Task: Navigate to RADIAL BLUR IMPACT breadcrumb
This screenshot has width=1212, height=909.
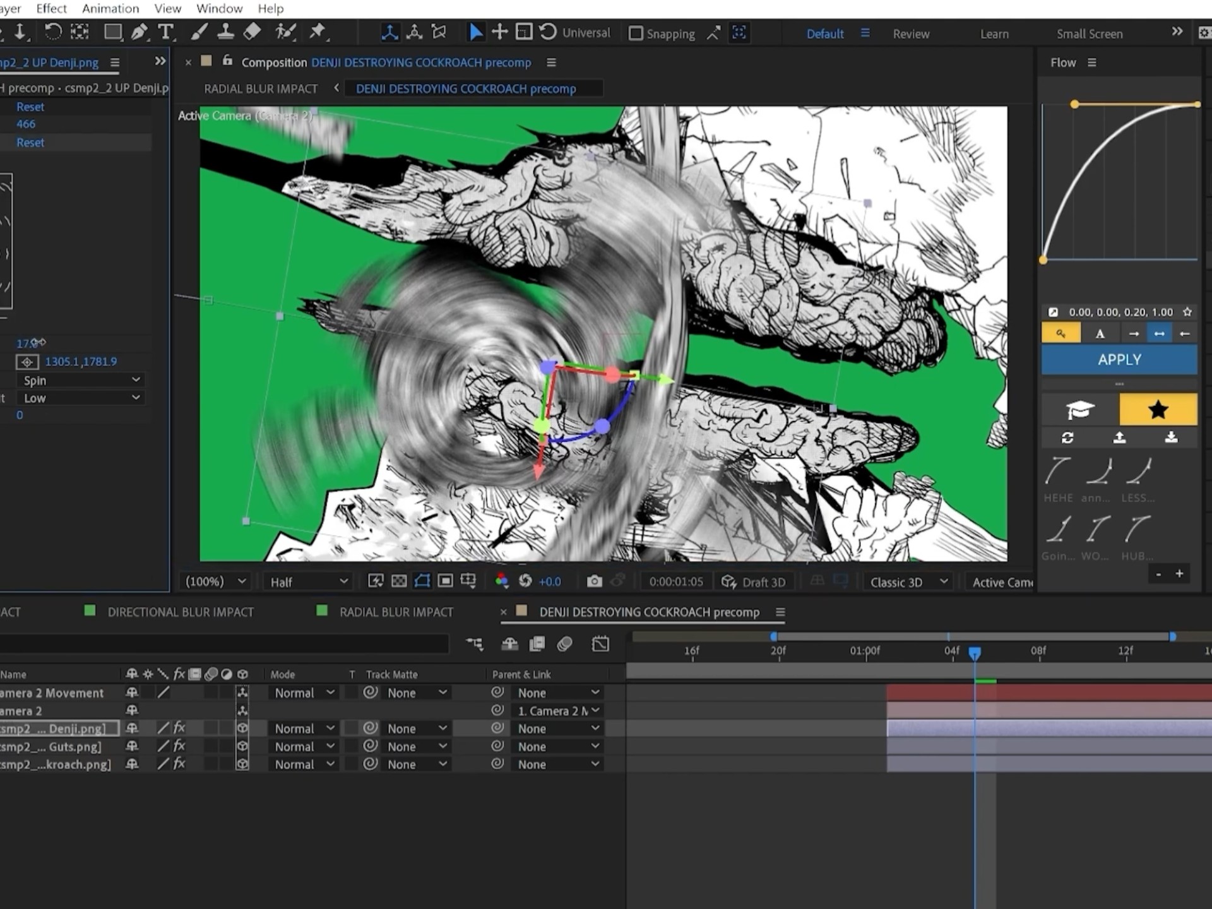Action: tap(261, 88)
